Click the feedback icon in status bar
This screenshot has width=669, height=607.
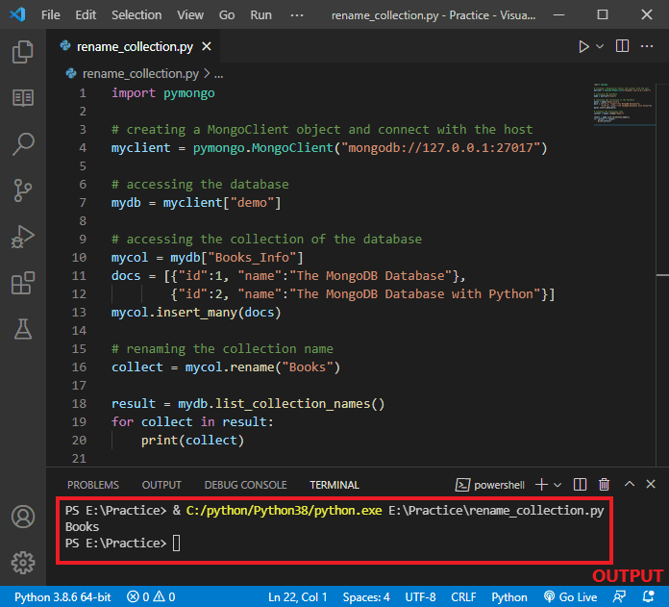coord(619,596)
